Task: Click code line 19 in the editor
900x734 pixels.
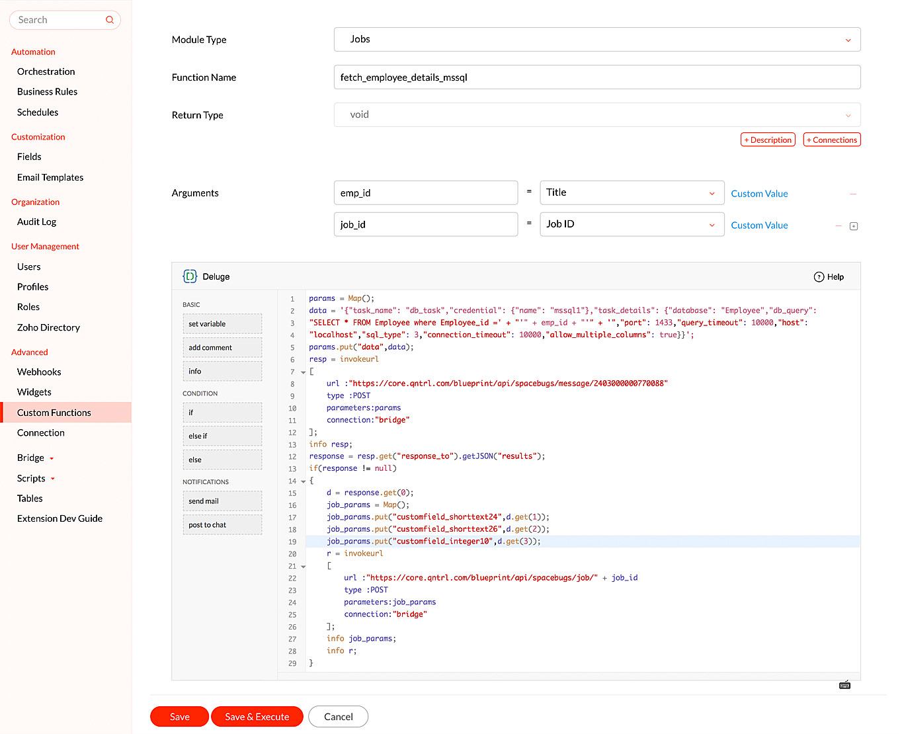Action: click(x=583, y=542)
